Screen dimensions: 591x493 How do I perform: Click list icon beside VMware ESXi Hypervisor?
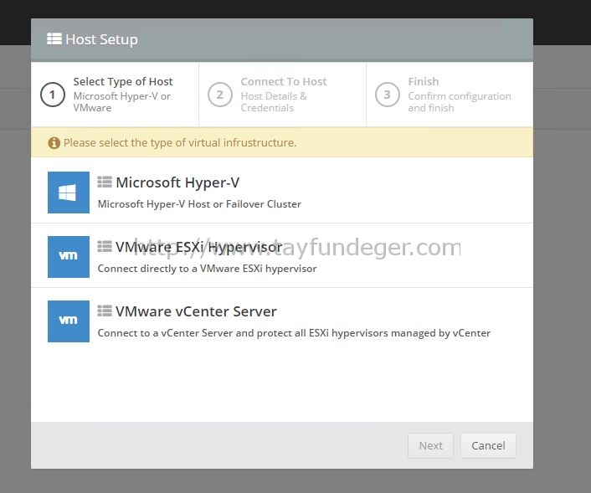[105, 246]
